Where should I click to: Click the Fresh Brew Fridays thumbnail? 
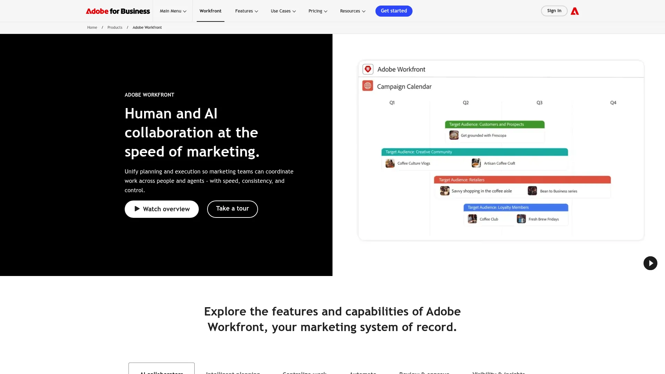[521, 219]
